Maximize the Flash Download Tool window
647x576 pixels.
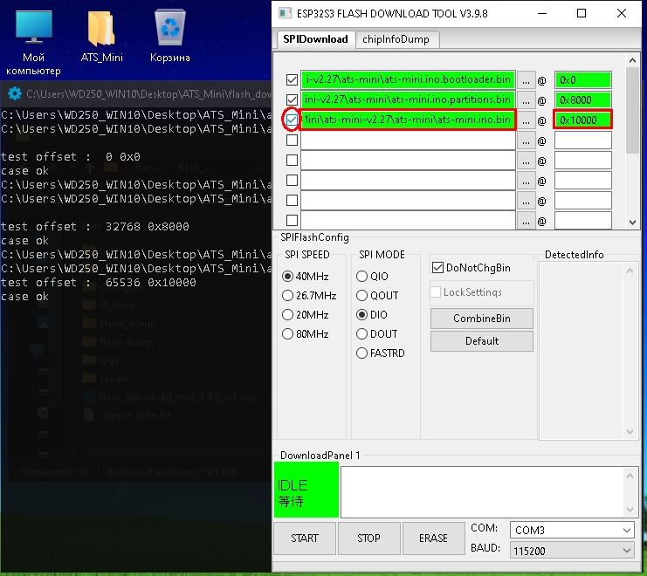[582, 14]
